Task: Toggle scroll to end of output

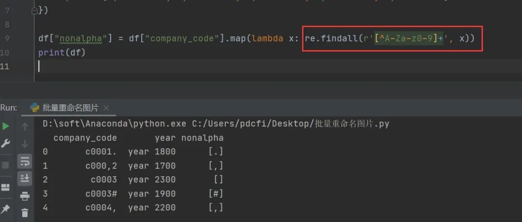Action: tap(25, 179)
